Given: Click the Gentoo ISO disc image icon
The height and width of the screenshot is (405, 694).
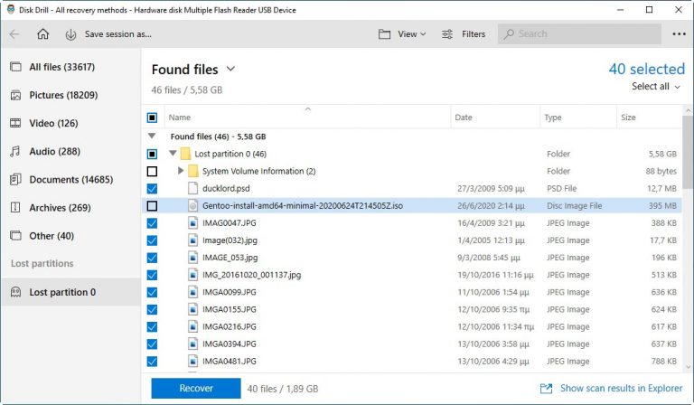Looking at the screenshot, I should 193,205.
